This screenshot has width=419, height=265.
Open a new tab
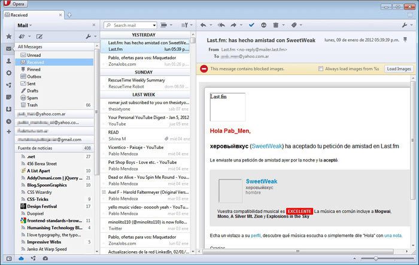69,15
